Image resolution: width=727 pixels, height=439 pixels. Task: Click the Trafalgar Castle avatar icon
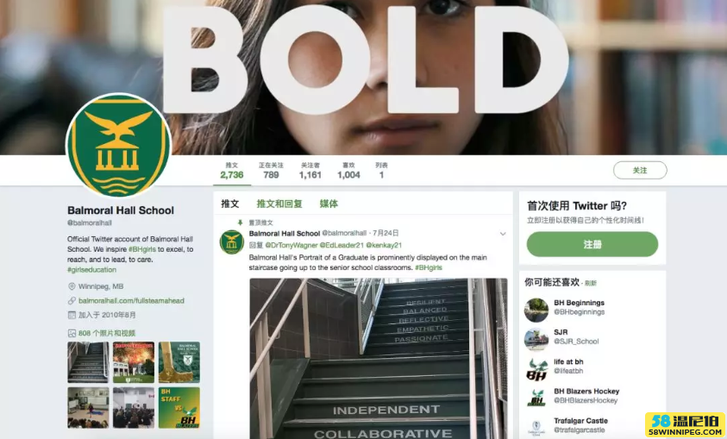(536, 428)
